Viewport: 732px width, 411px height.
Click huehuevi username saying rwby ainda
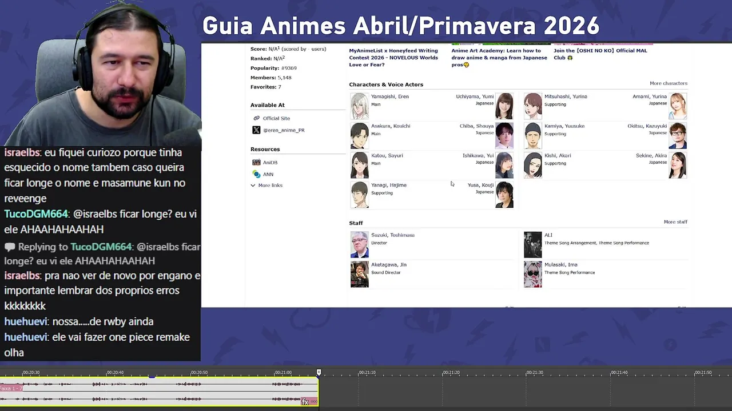coord(26,322)
